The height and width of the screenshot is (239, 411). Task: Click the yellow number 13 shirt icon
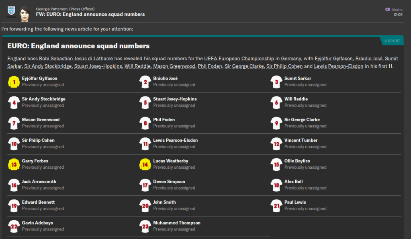pyautogui.click(x=14, y=164)
